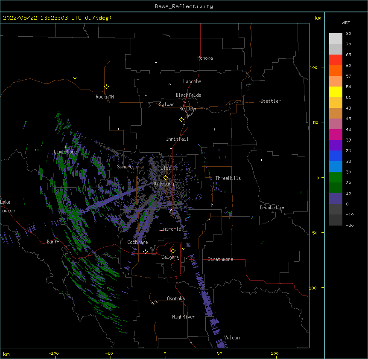Click the Lake Louise label on the map

point(7,206)
